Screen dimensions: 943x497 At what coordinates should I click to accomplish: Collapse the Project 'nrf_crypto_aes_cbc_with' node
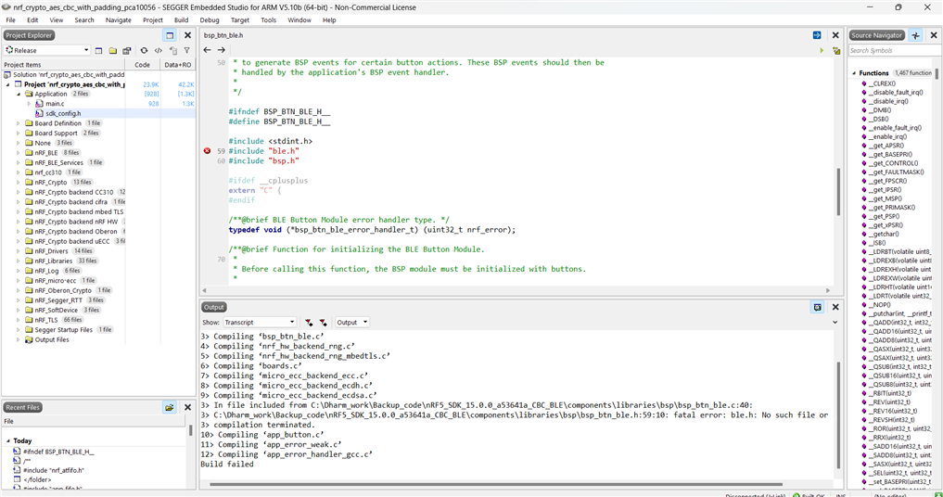tap(8, 84)
